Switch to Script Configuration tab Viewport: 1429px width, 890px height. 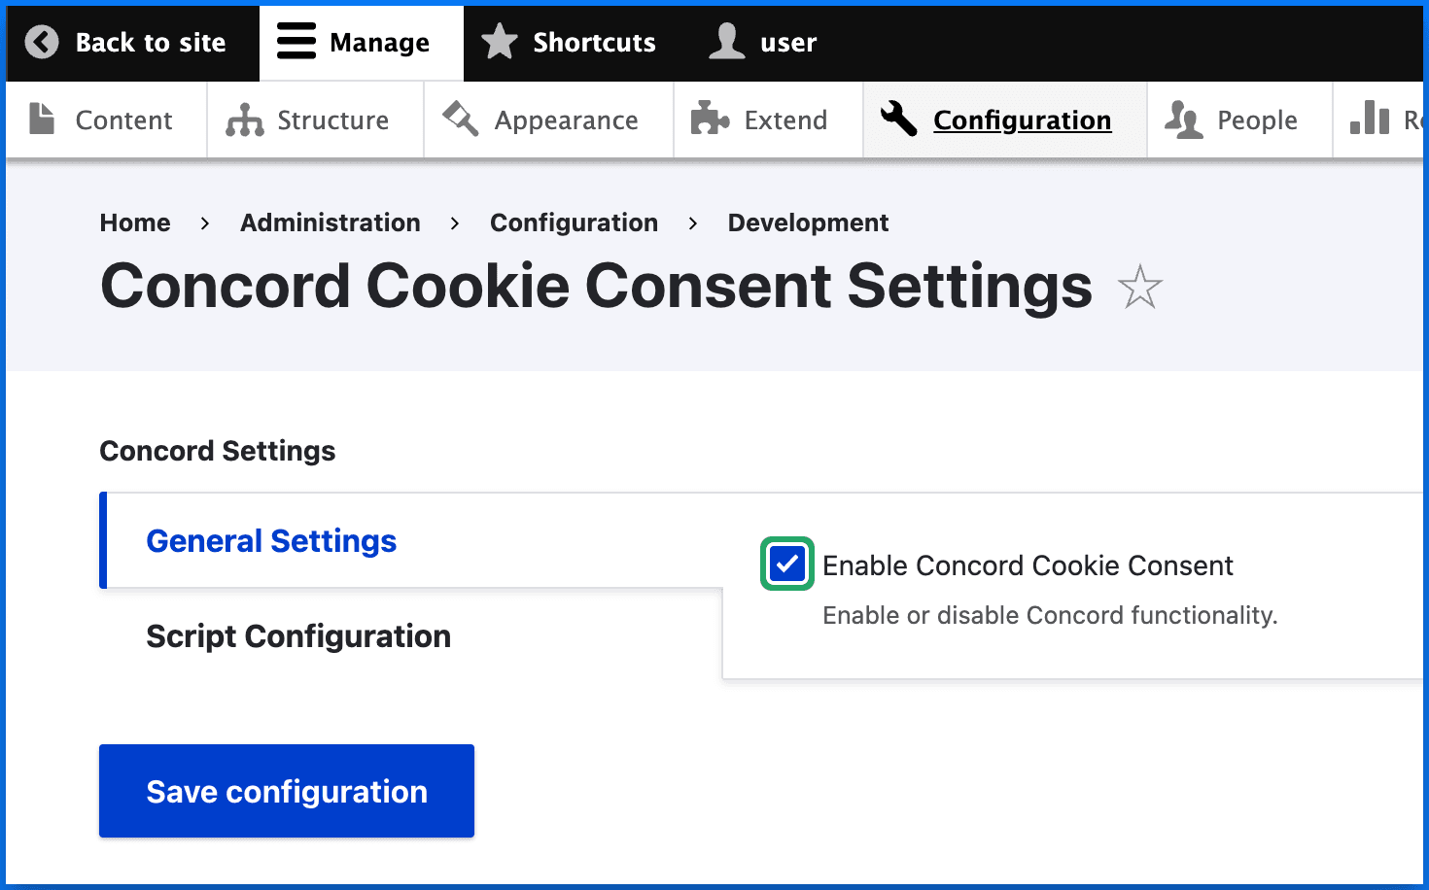pos(297,636)
